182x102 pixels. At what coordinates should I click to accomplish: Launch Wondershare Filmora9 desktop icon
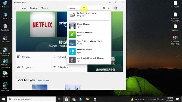click(5, 52)
